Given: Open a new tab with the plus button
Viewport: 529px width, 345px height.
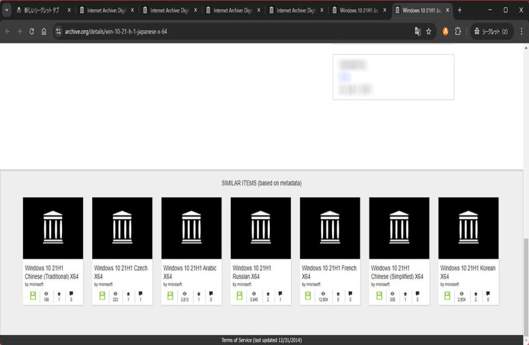Looking at the screenshot, I should click(460, 10).
